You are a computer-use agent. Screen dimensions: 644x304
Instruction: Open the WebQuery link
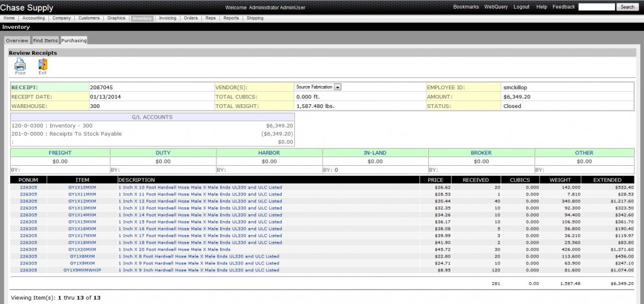(496, 7)
